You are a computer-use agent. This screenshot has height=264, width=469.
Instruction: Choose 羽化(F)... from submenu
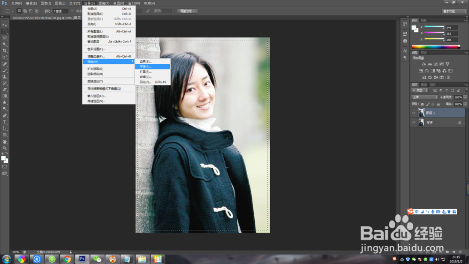coord(152,82)
